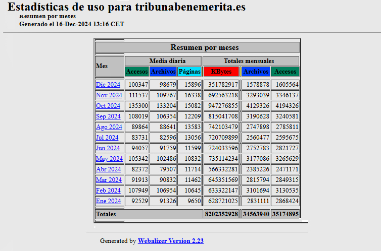The image size is (381, 251).
Task: View Sep 2024 usage details
Action: click(108, 116)
